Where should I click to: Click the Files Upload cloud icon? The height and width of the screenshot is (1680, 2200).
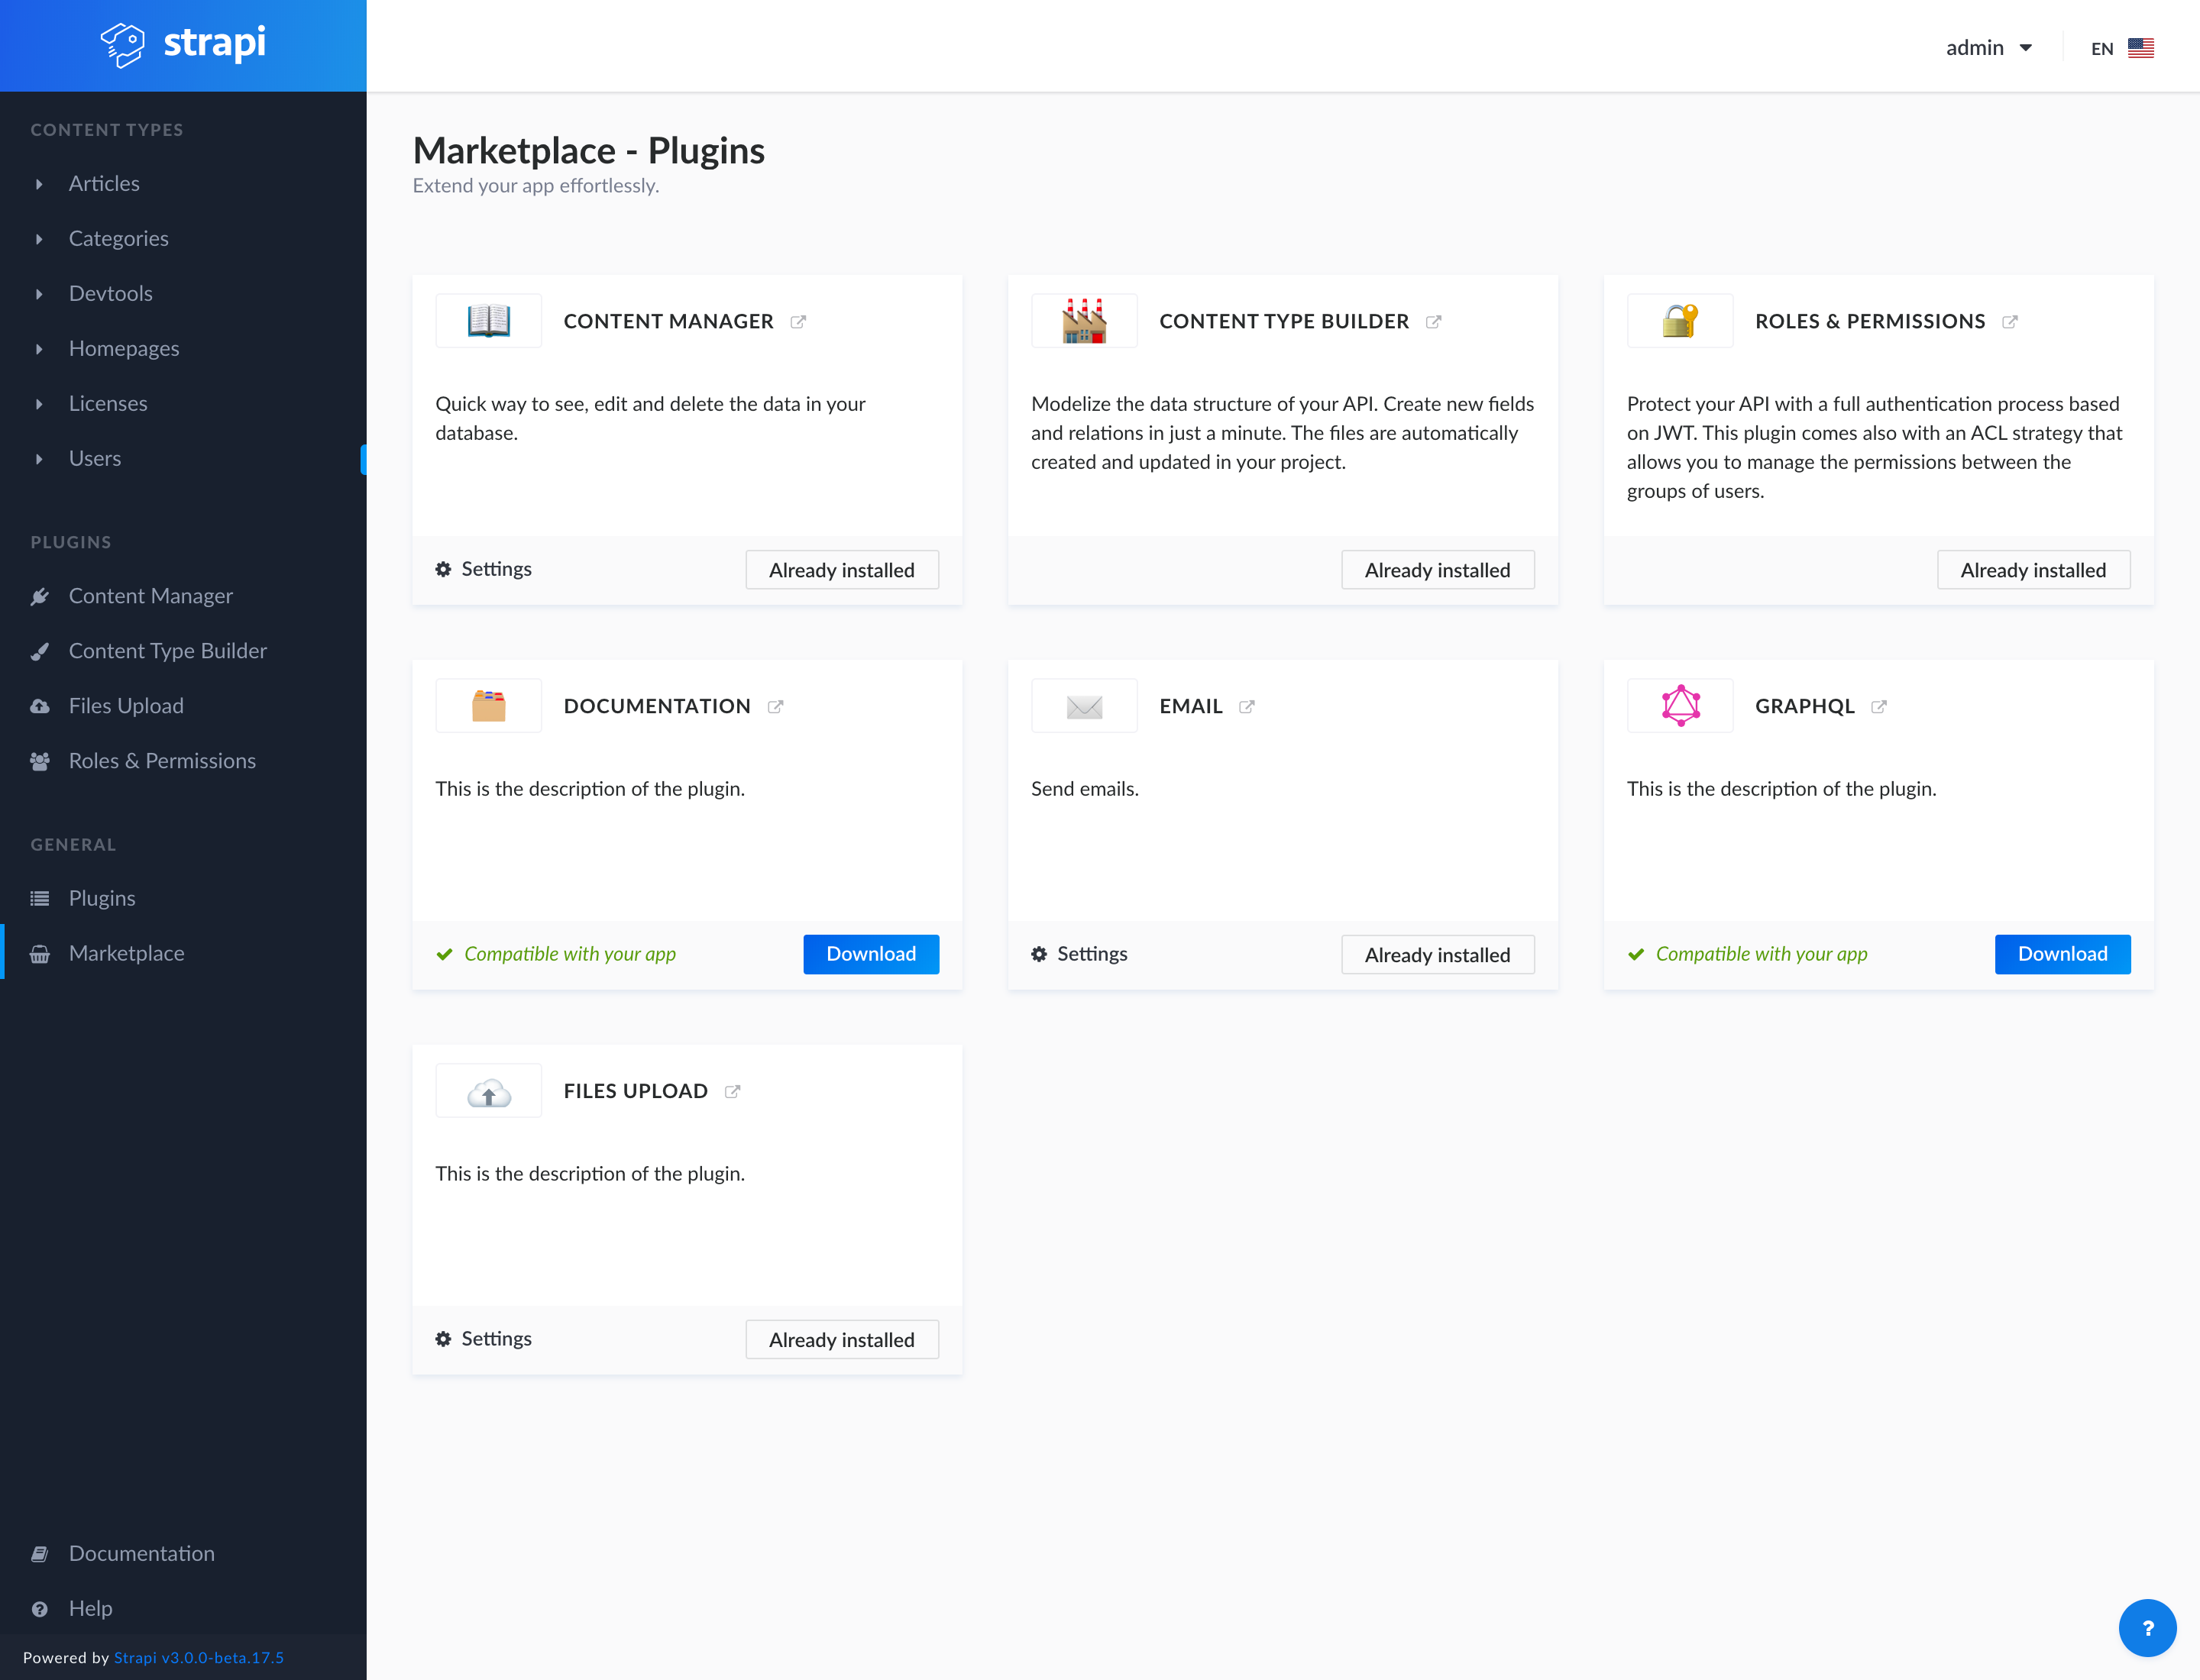click(489, 1093)
